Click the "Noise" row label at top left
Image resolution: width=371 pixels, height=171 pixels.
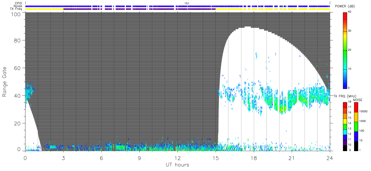(18, 6)
